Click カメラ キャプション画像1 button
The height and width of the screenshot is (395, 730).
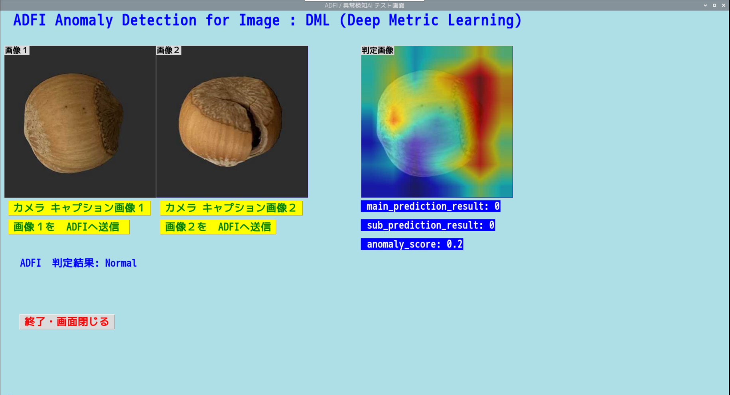79,208
